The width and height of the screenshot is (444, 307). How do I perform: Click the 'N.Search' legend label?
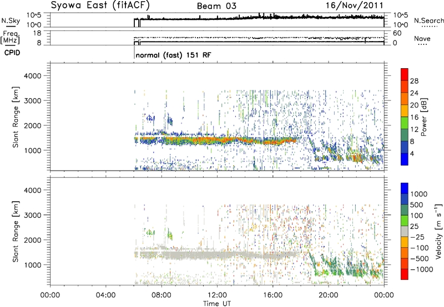tap(429, 21)
